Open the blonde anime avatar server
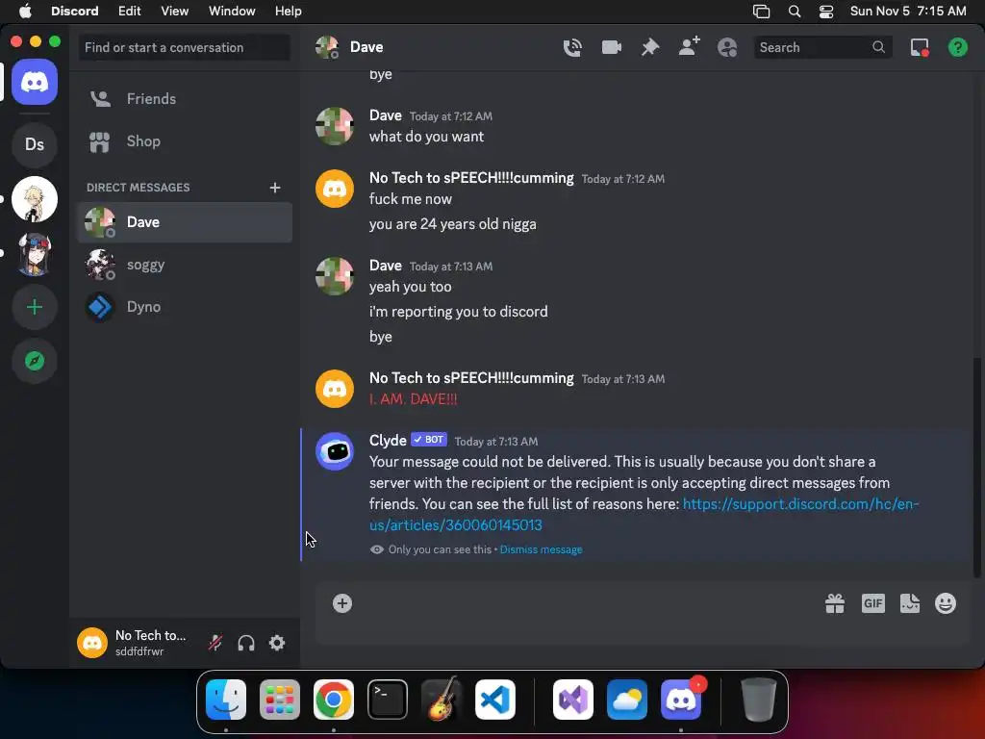Viewport: 985px width, 739px height. pyautogui.click(x=35, y=199)
